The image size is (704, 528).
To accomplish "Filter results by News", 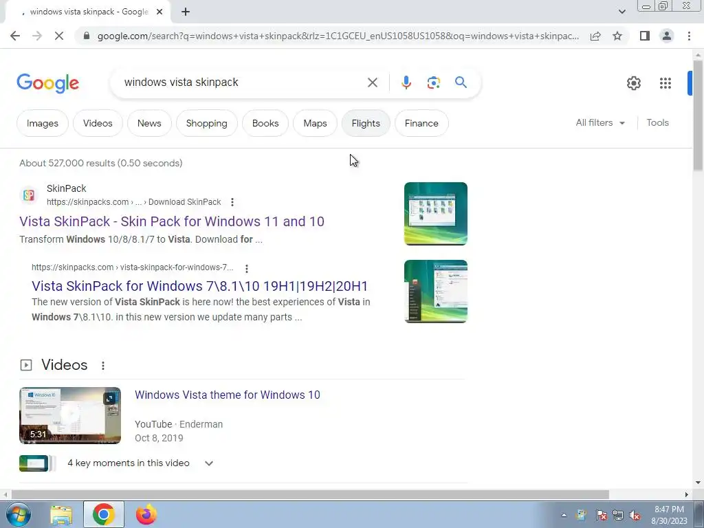I will [149, 123].
